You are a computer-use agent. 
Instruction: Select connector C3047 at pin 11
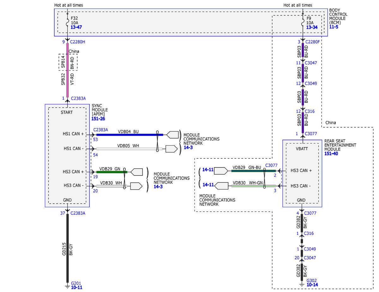click(311, 63)
